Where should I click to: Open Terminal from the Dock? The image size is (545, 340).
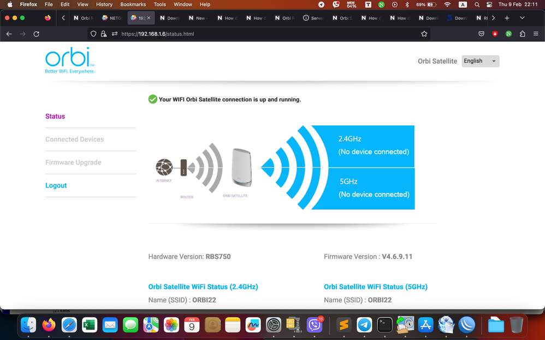coord(385,325)
